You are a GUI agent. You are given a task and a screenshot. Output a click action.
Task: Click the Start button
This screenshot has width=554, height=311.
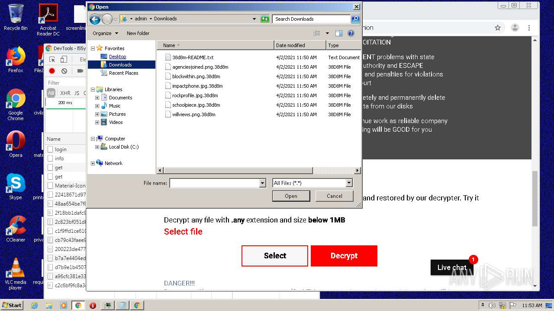pos(12,305)
